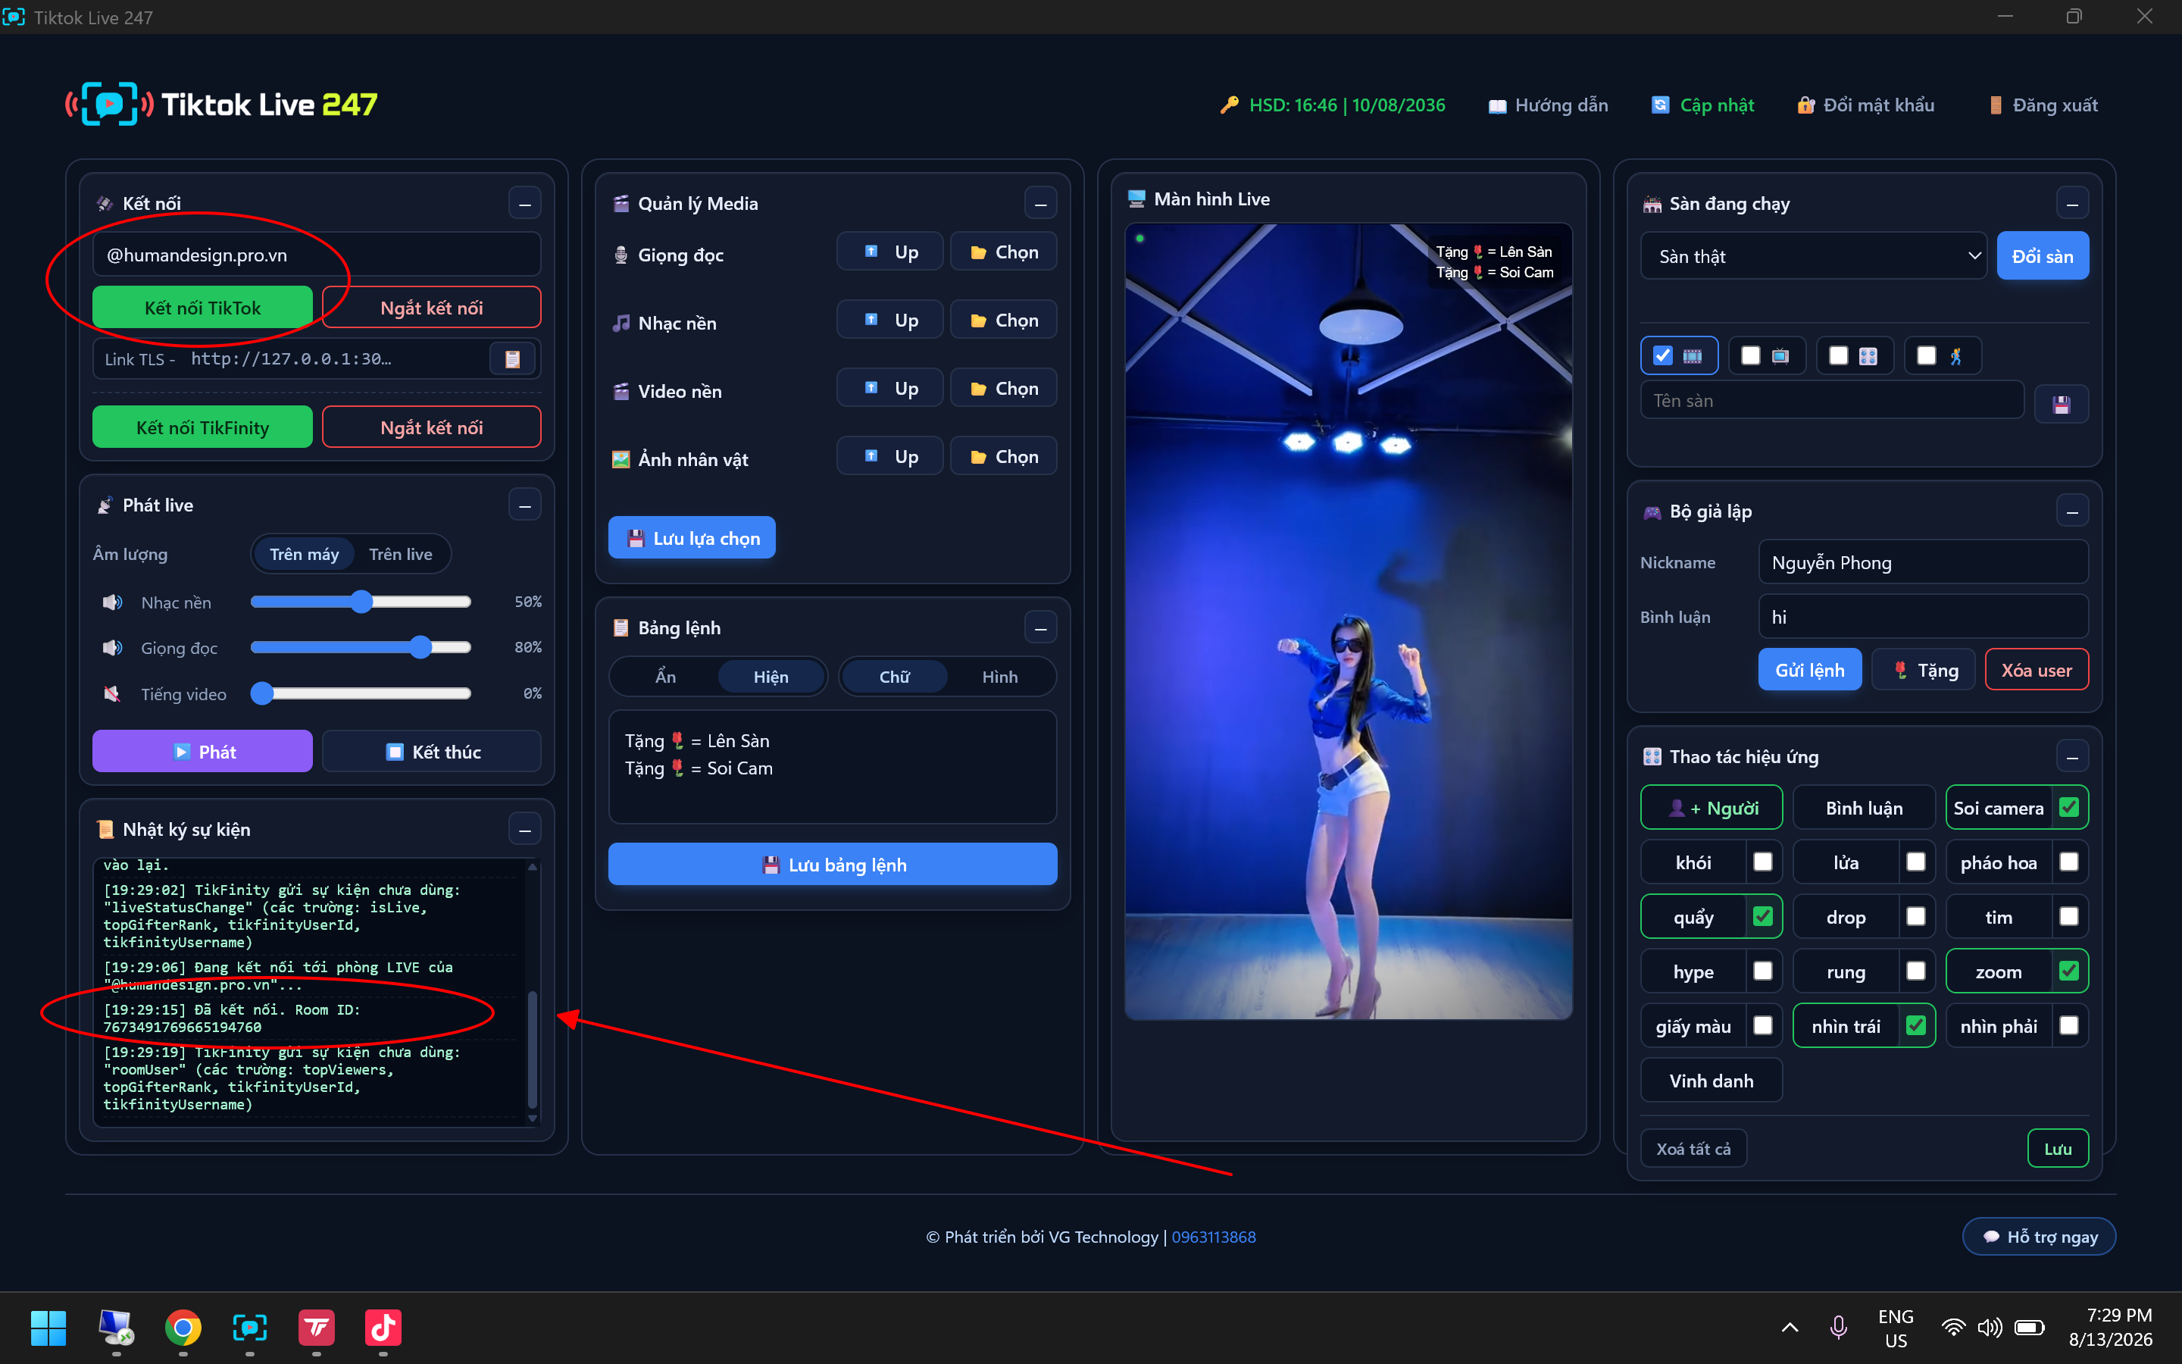
Task: Collapse the Phát live panel
Action: point(525,505)
